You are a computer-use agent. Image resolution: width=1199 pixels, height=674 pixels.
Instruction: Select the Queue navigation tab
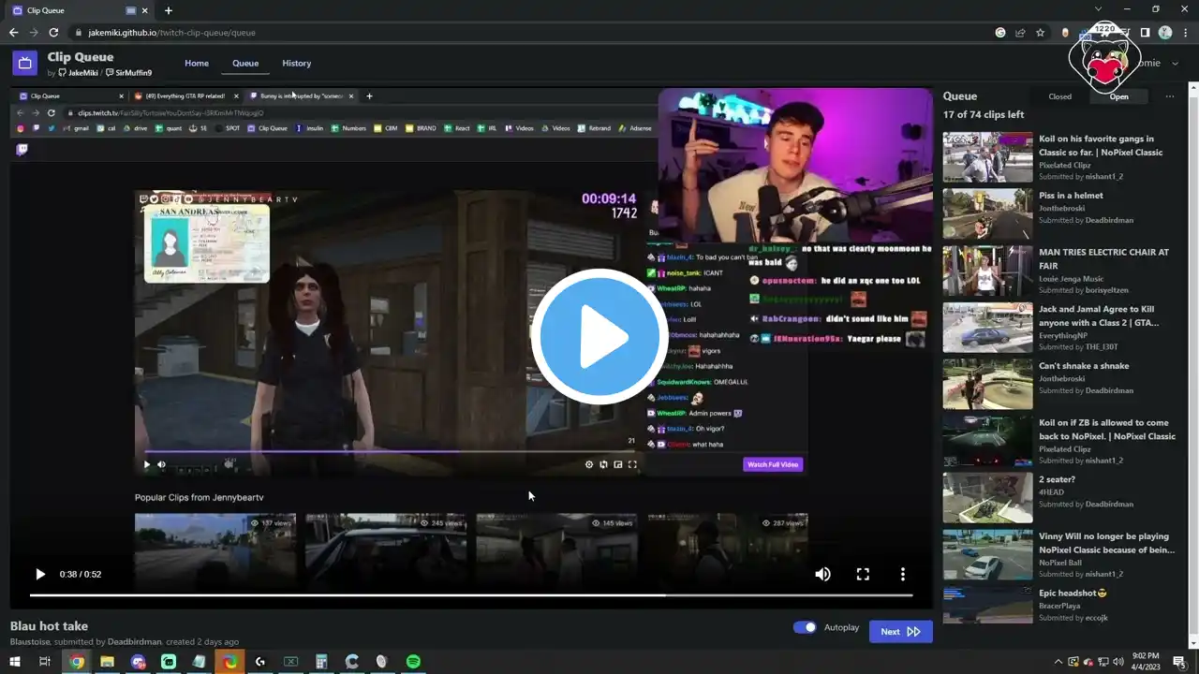(x=245, y=64)
